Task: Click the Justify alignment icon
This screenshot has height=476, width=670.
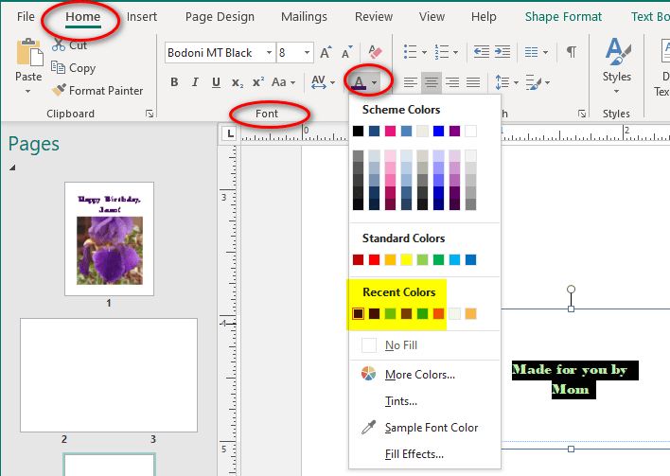Action: click(x=472, y=83)
